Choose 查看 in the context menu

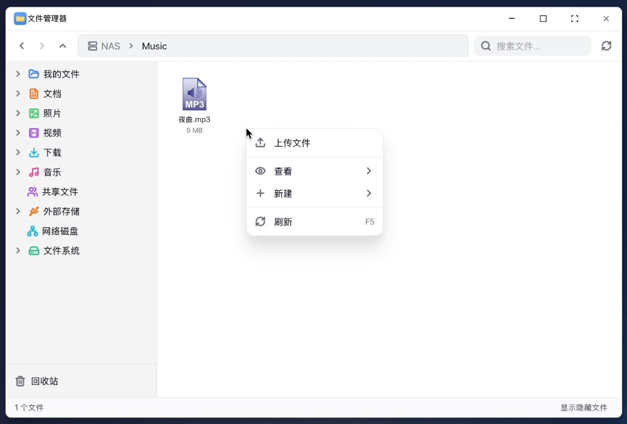tap(315, 171)
